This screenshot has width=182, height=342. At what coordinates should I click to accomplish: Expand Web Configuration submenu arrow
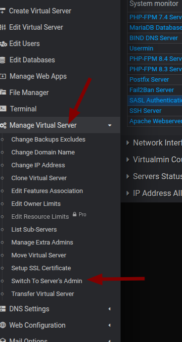click(x=110, y=325)
